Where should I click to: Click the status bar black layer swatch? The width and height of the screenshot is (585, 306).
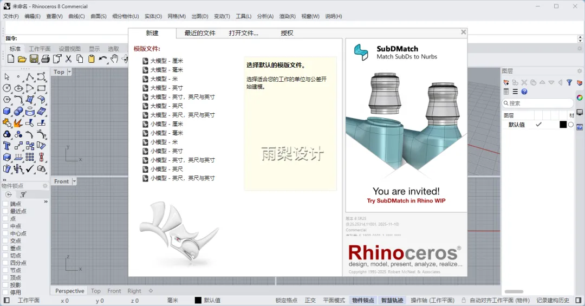coord(198,300)
